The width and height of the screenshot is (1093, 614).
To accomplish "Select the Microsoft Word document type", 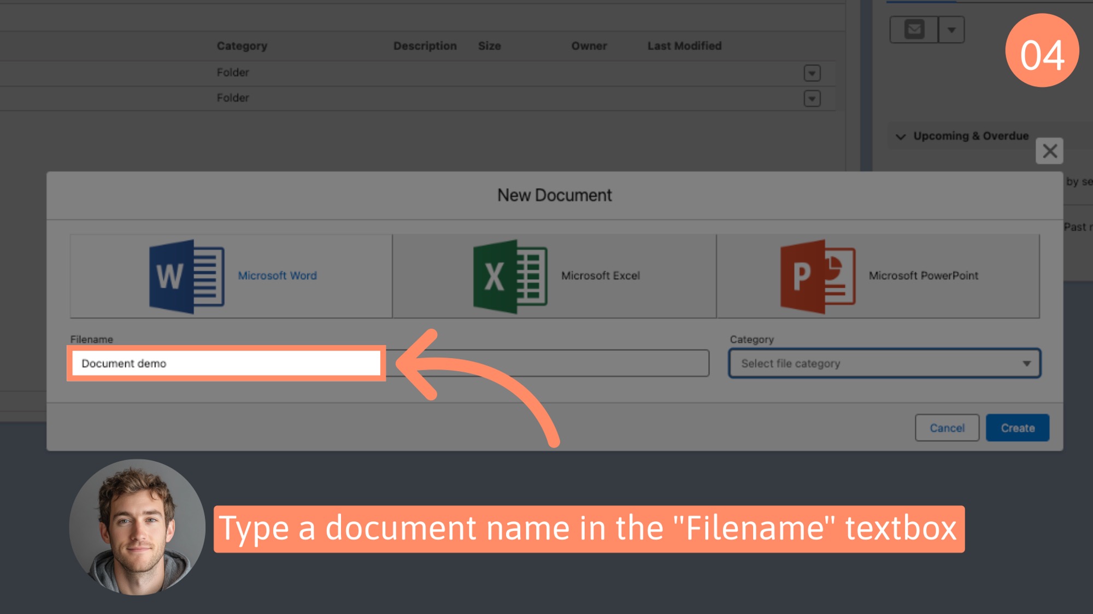I will (x=231, y=276).
